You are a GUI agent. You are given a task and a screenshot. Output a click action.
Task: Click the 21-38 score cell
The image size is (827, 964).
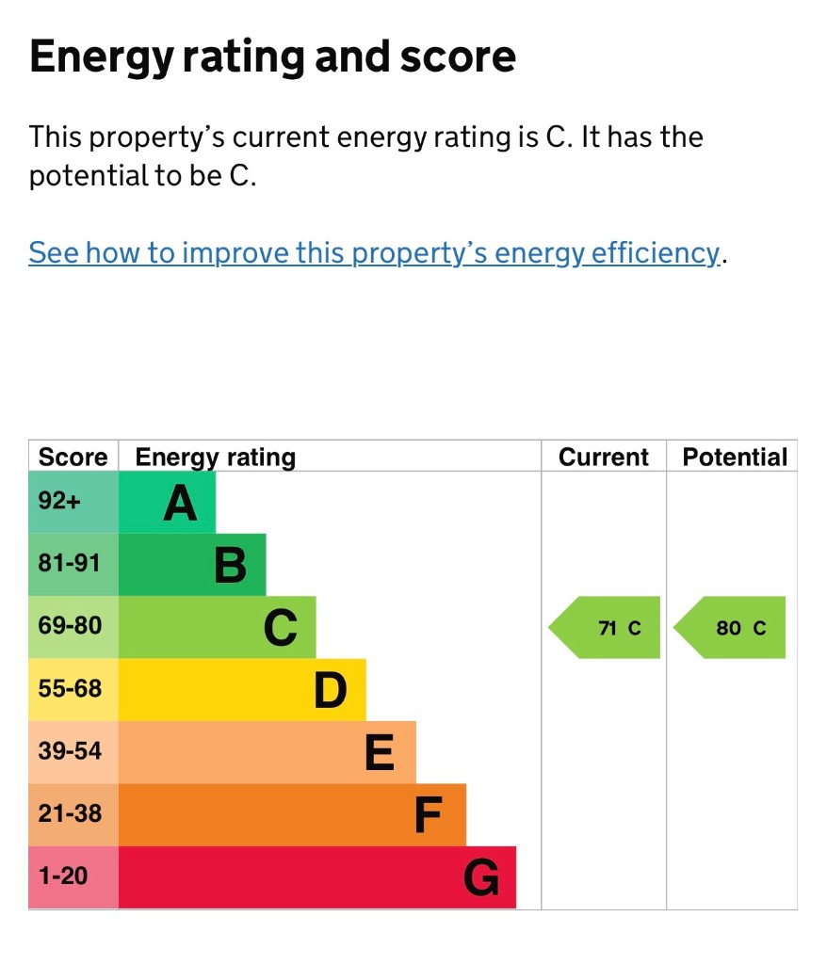[73, 814]
